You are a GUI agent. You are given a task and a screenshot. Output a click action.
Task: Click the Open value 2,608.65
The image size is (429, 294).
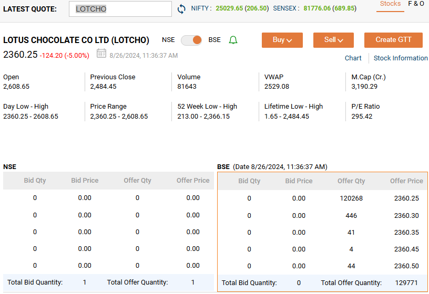[16, 87]
